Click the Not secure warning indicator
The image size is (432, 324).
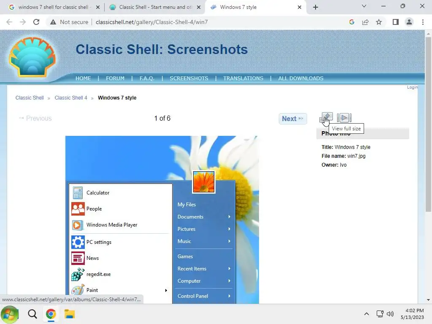(69, 22)
